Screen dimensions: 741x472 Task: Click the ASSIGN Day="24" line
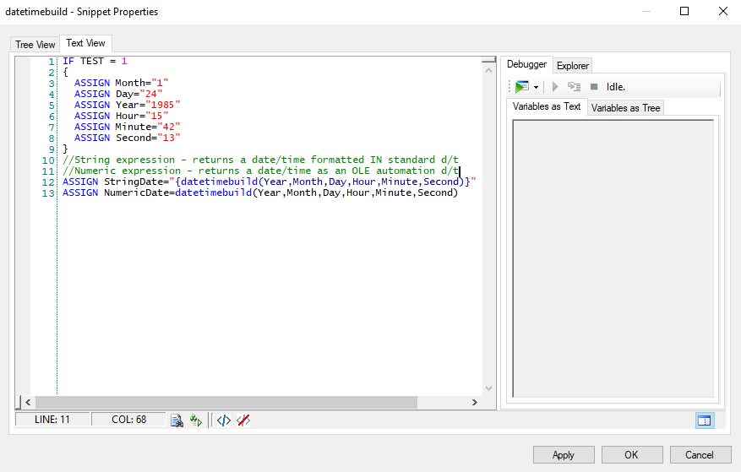click(x=118, y=94)
